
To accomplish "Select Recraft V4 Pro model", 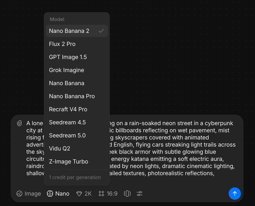I will (x=77, y=109).
